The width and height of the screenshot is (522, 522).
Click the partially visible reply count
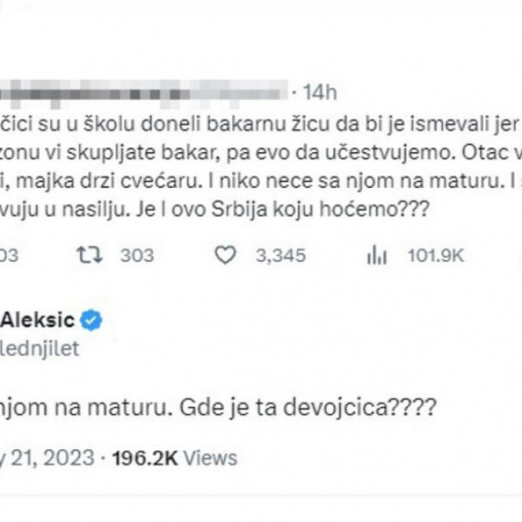8,256
